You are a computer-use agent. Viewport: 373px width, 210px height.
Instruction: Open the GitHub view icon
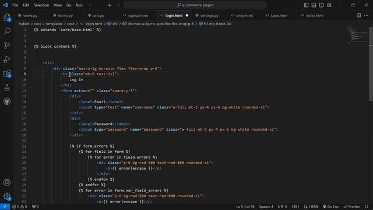pyautogui.click(x=7, y=101)
